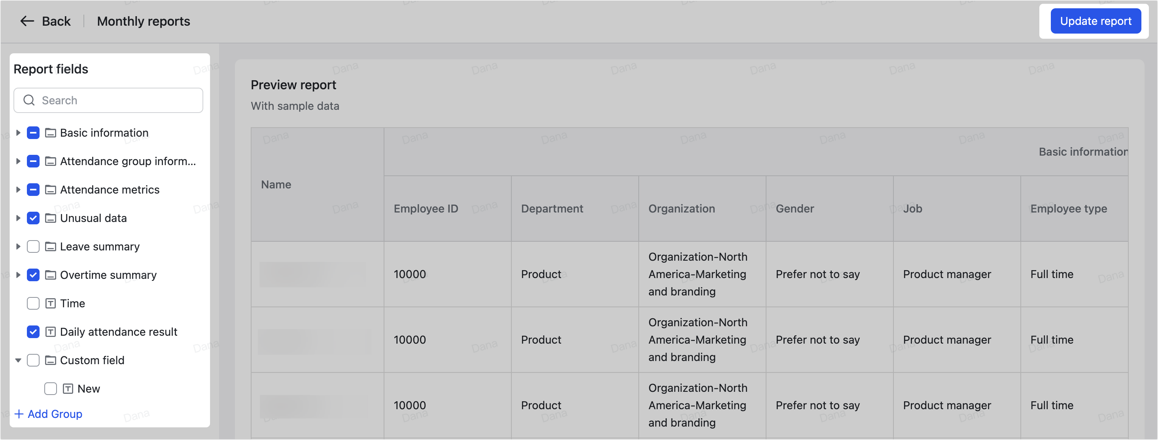This screenshot has height=440, width=1158.
Task: Click the Update report button
Action: 1096,21
